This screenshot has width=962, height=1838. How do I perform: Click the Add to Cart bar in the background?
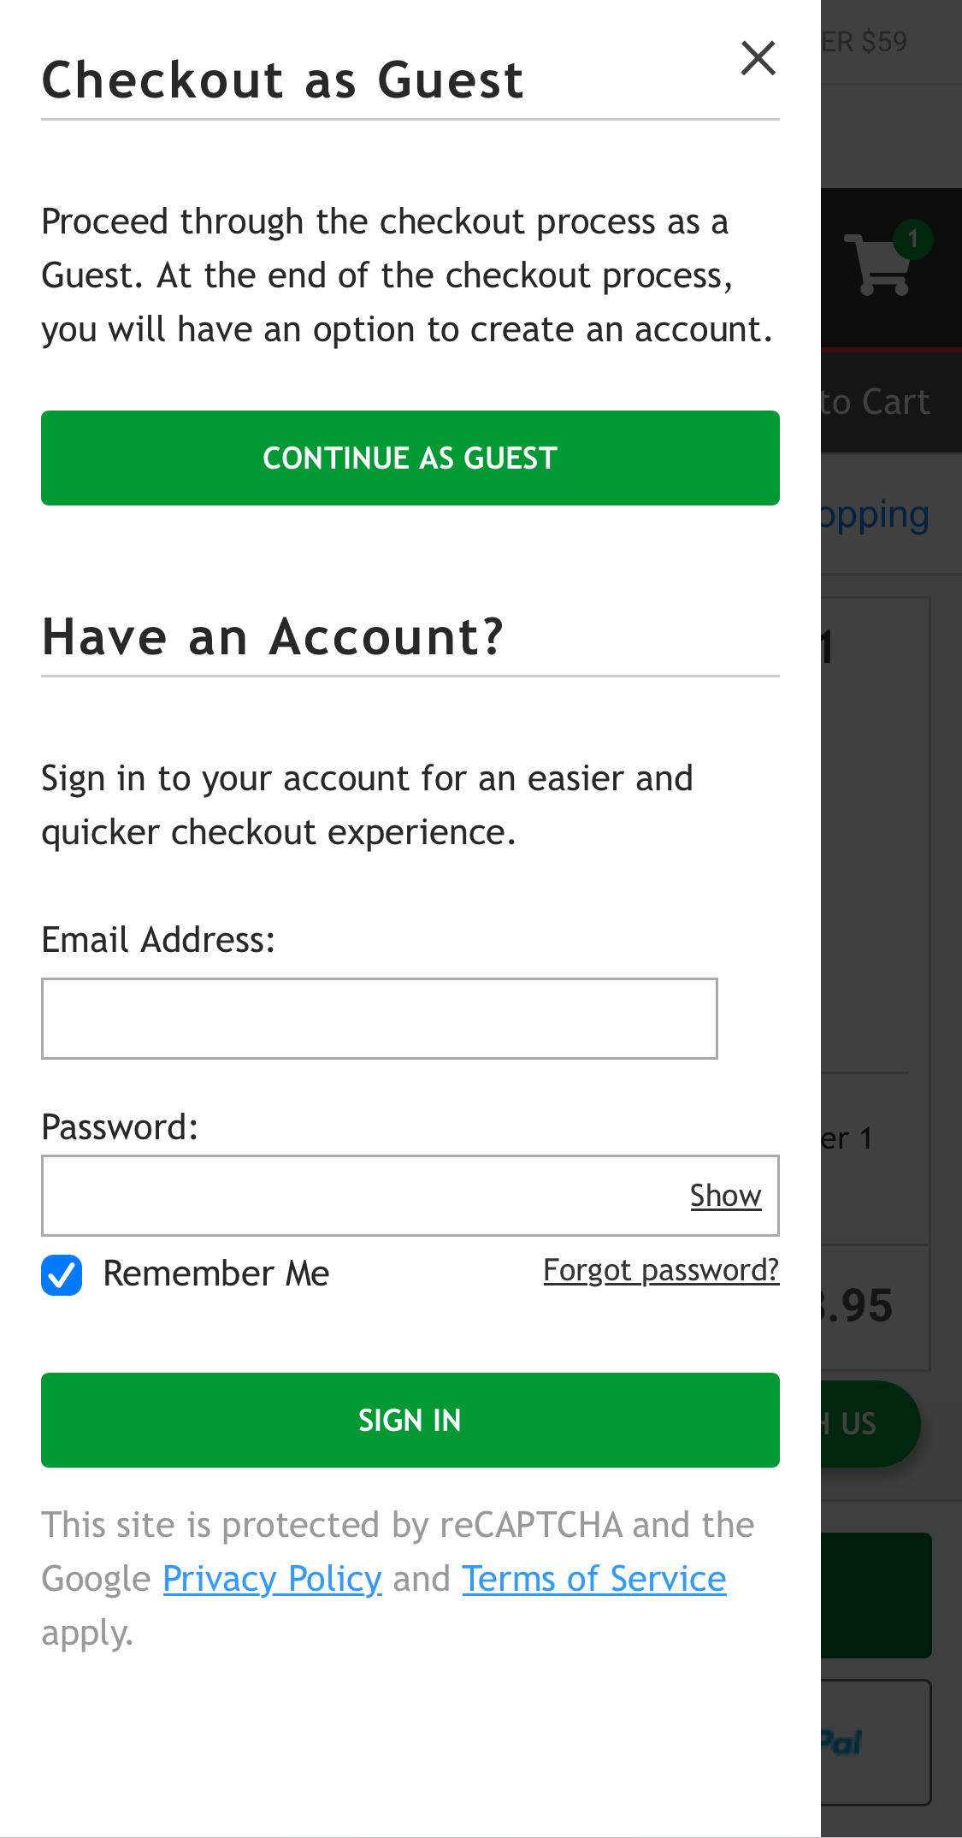coord(881,401)
